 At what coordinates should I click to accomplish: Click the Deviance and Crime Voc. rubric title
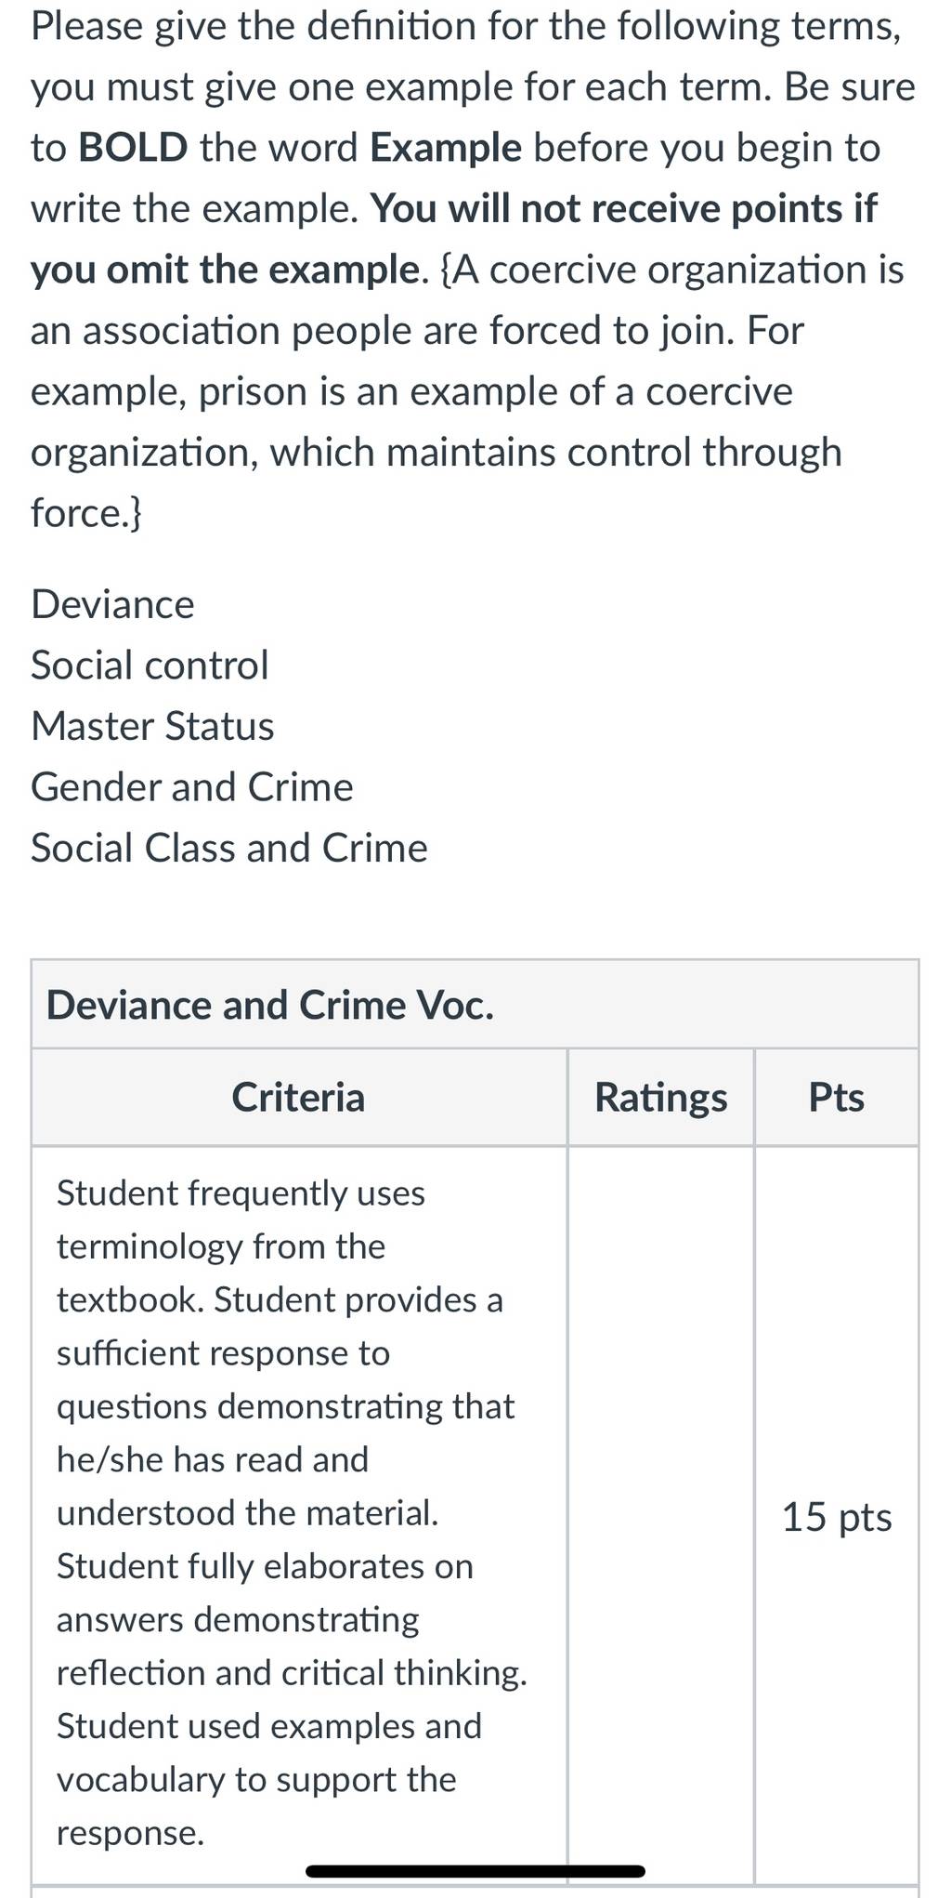click(x=270, y=1006)
